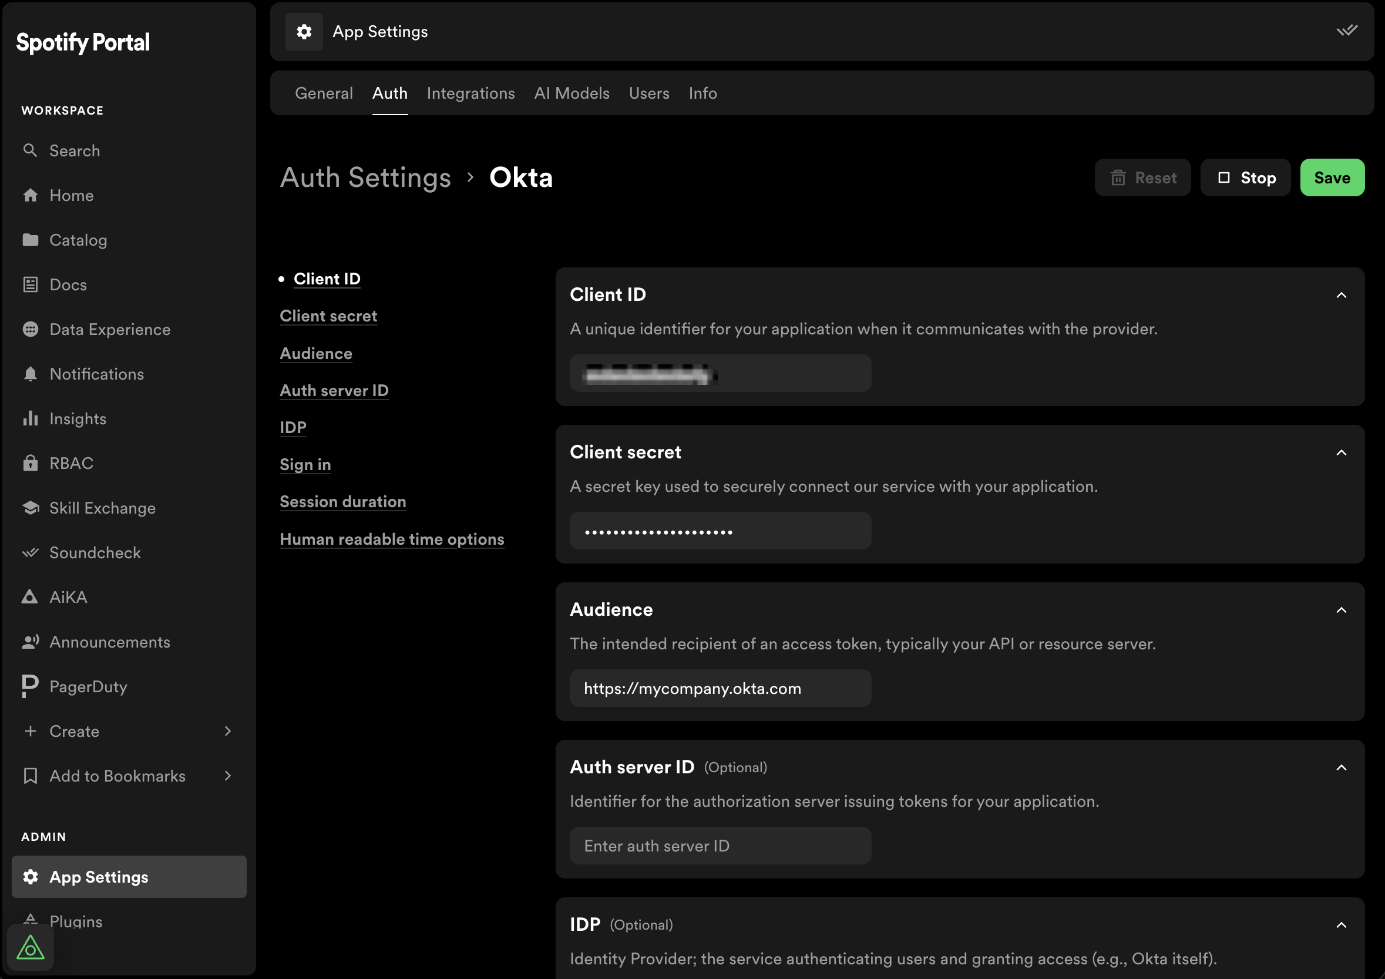
Task: Jump to Sign in anchor link
Action: click(x=305, y=464)
